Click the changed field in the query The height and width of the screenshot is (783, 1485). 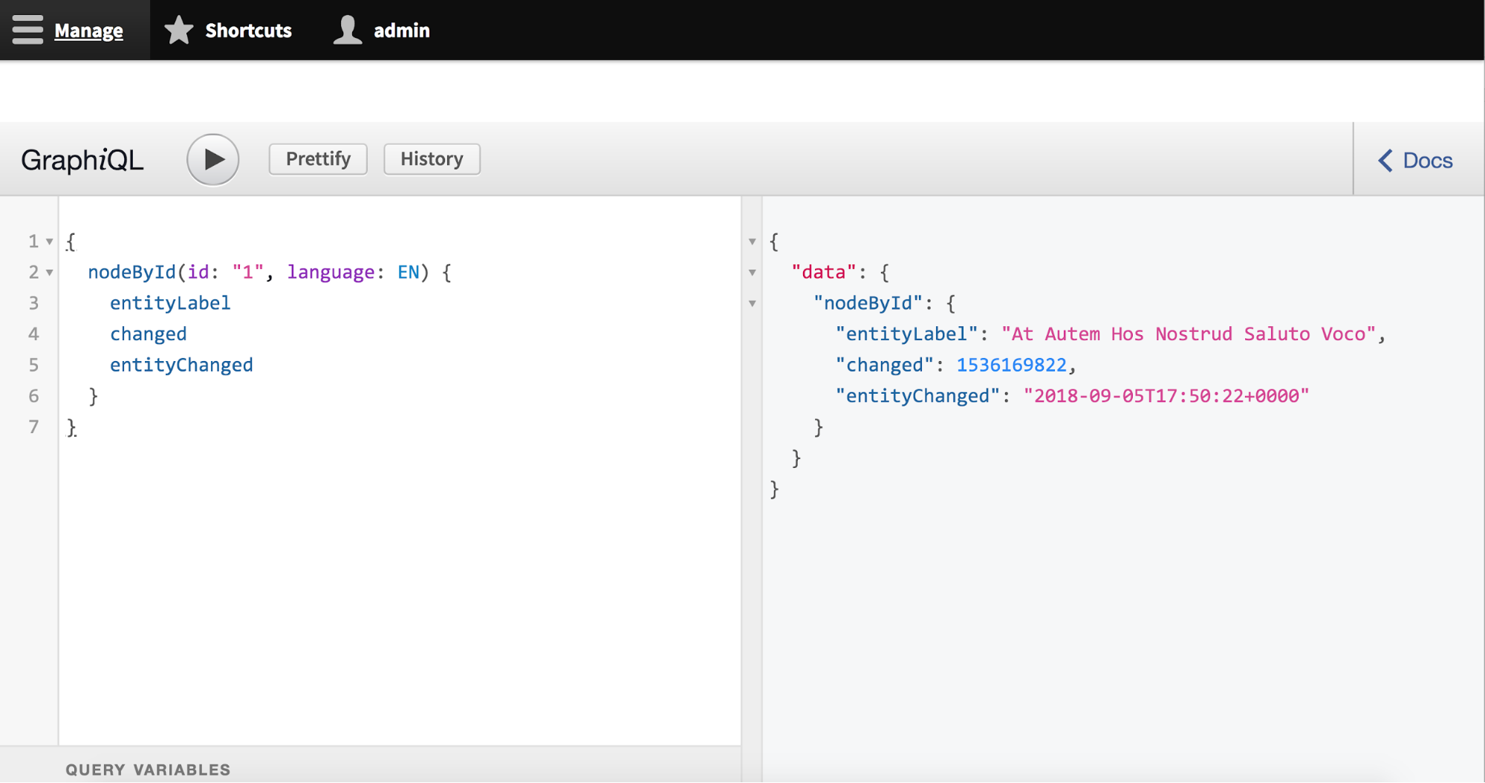(149, 334)
